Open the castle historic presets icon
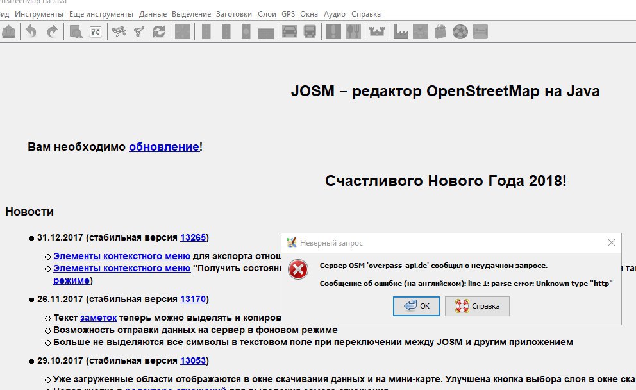This screenshot has width=636, height=390. [377, 31]
